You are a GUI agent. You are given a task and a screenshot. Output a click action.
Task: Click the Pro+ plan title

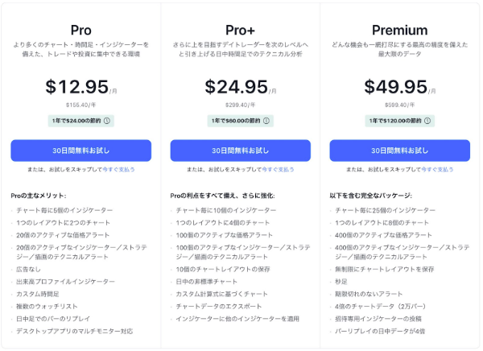click(x=240, y=31)
